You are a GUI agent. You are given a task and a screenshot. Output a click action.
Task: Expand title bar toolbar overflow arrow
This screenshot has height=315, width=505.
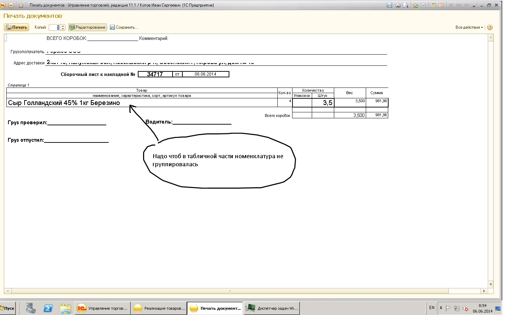[x=474, y=6]
